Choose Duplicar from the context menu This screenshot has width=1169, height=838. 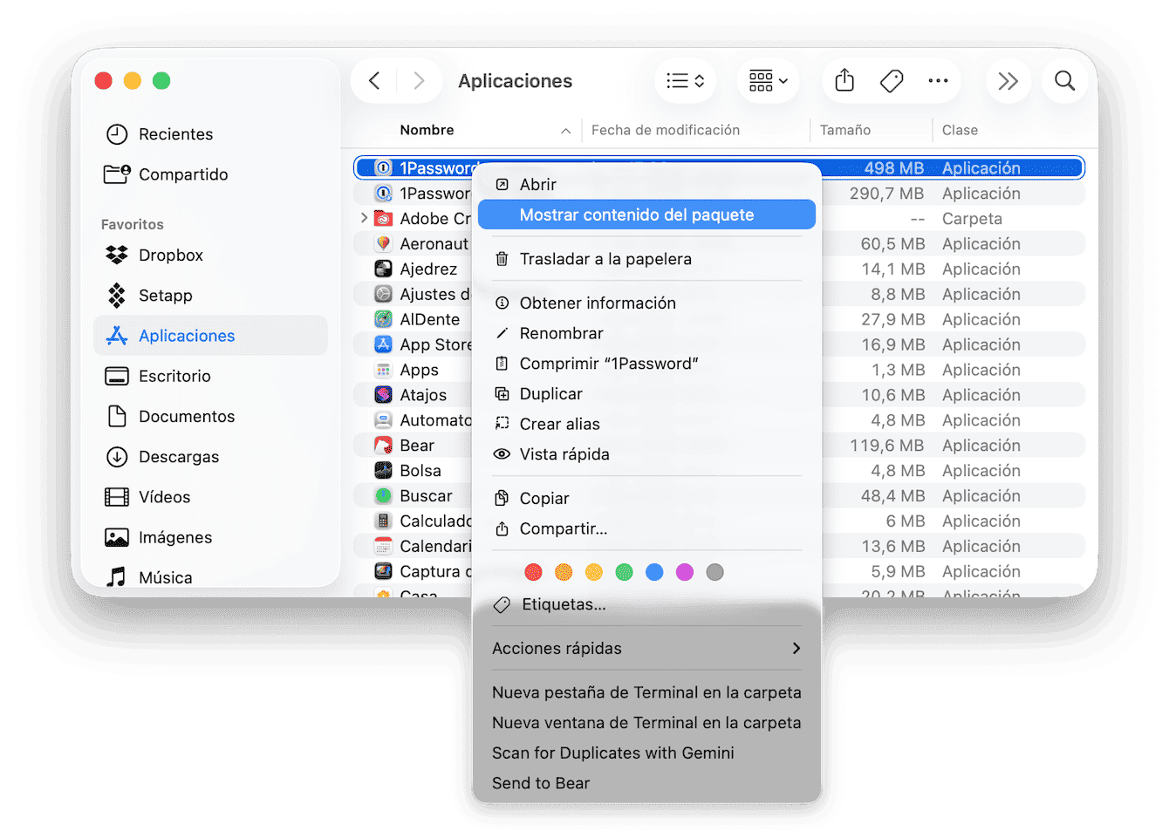(646, 394)
